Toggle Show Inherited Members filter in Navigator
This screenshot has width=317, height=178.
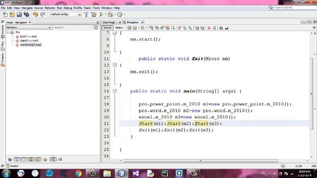click(10, 159)
